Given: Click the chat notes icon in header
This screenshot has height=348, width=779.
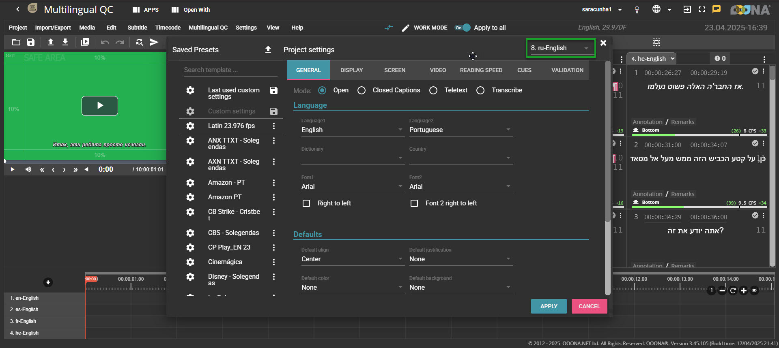Looking at the screenshot, I should pos(717,9).
